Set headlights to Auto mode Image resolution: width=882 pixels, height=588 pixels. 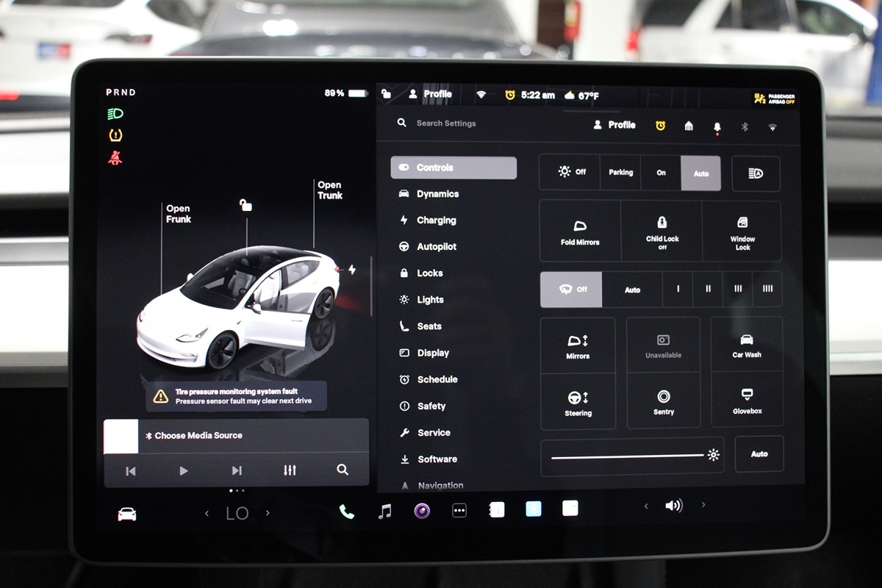pyautogui.click(x=700, y=173)
